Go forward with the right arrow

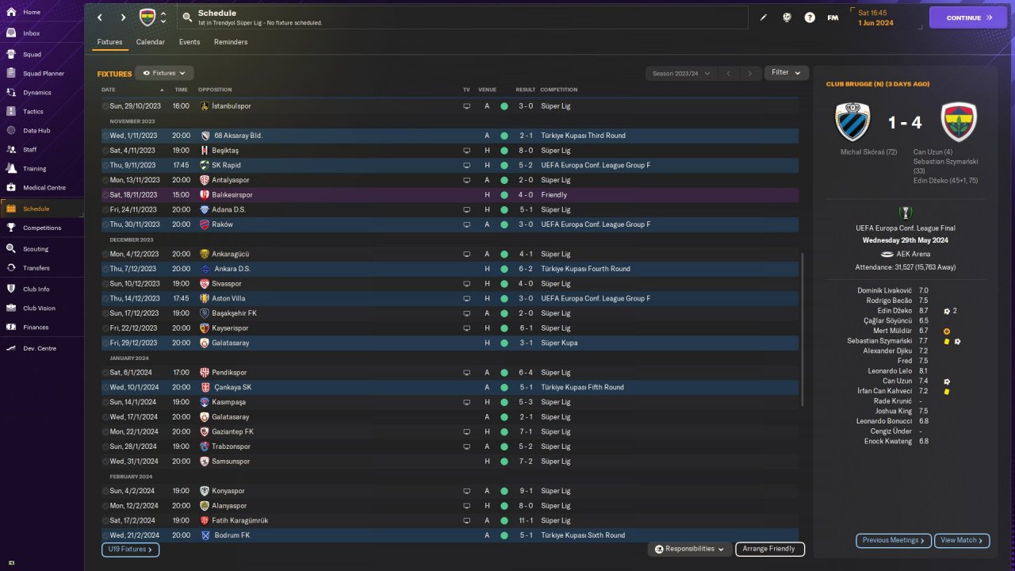point(123,17)
